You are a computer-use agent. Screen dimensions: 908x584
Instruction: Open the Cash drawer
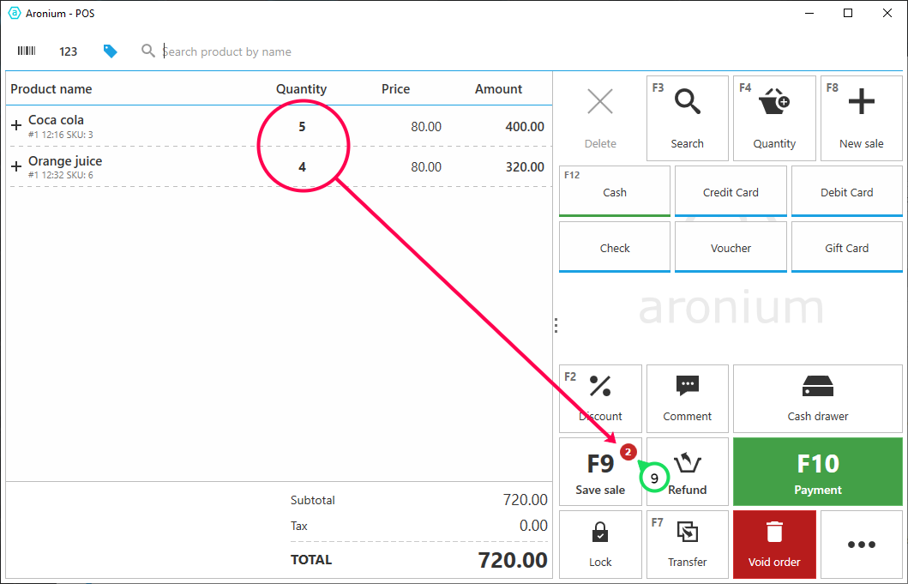click(817, 399)
